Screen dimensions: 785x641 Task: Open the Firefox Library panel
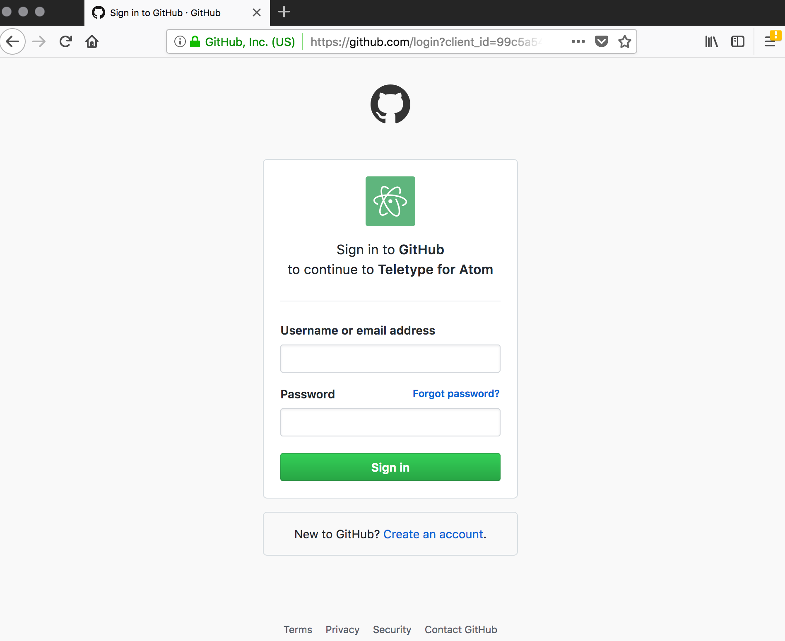coord(711,41)
